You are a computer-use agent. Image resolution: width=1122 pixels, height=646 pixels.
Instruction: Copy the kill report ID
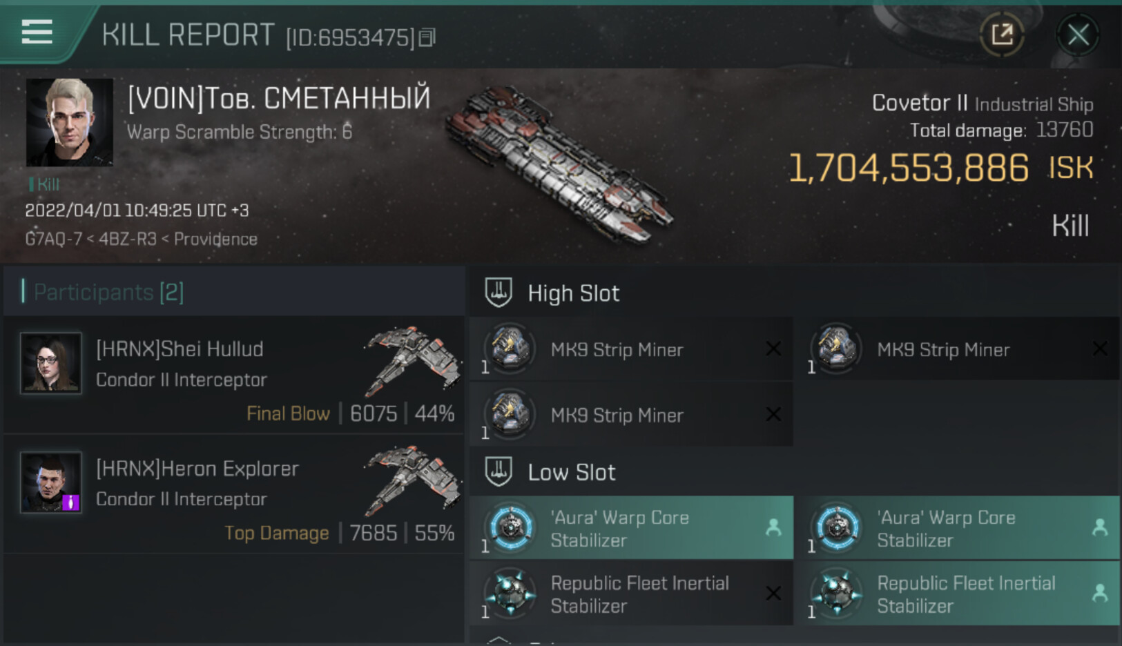click(x=427, y=37)
